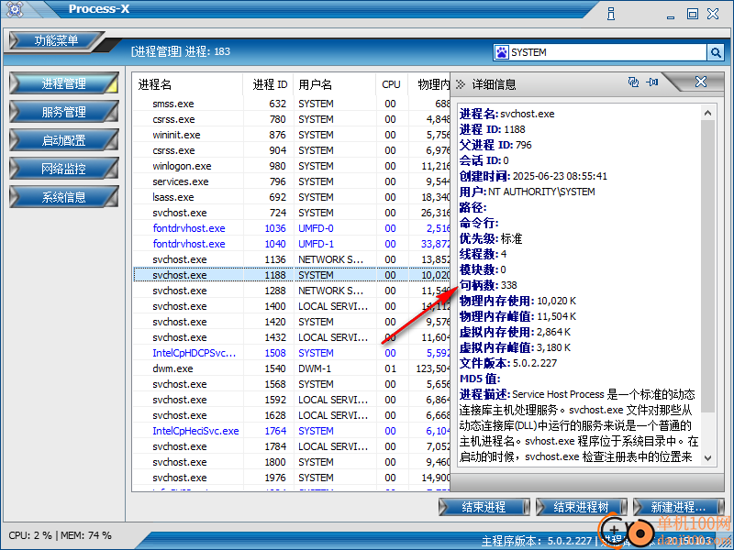Select svchost.exe with PID 1188

tap(291, 275)
